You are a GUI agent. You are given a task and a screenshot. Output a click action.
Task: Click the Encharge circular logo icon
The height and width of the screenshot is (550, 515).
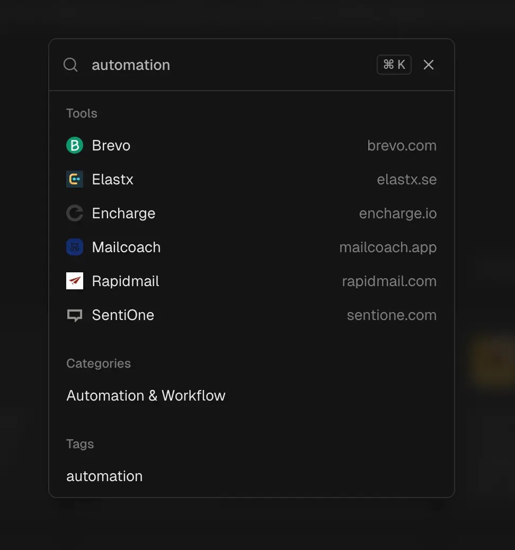click(x=75, y=213)
